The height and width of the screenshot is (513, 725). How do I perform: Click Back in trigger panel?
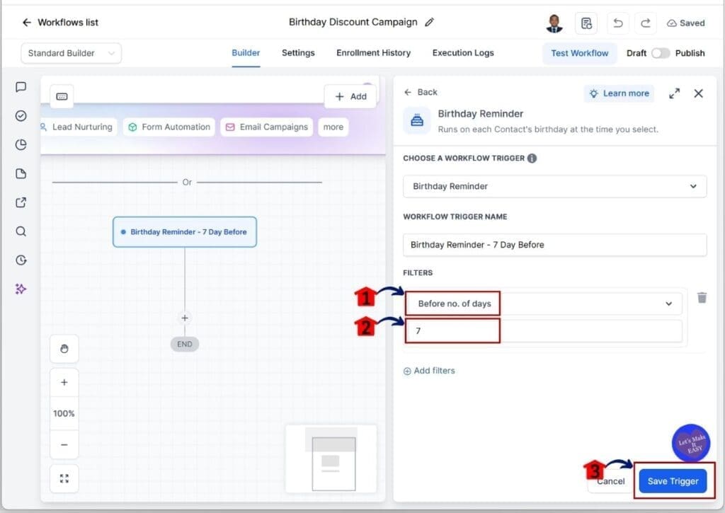pos(421,92)
